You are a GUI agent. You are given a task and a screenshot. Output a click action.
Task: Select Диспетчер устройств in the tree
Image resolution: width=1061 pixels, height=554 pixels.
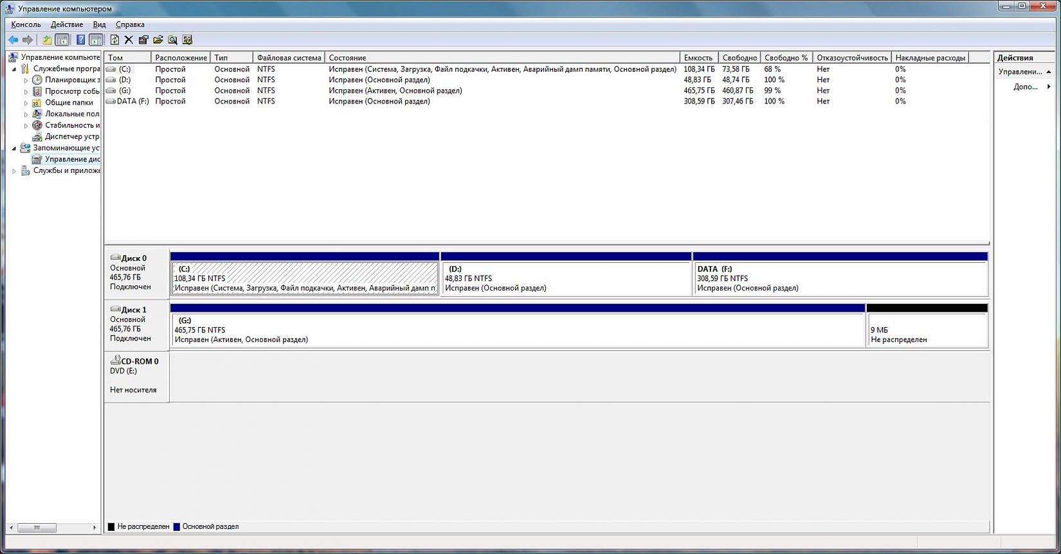click(x=71, y=137)
